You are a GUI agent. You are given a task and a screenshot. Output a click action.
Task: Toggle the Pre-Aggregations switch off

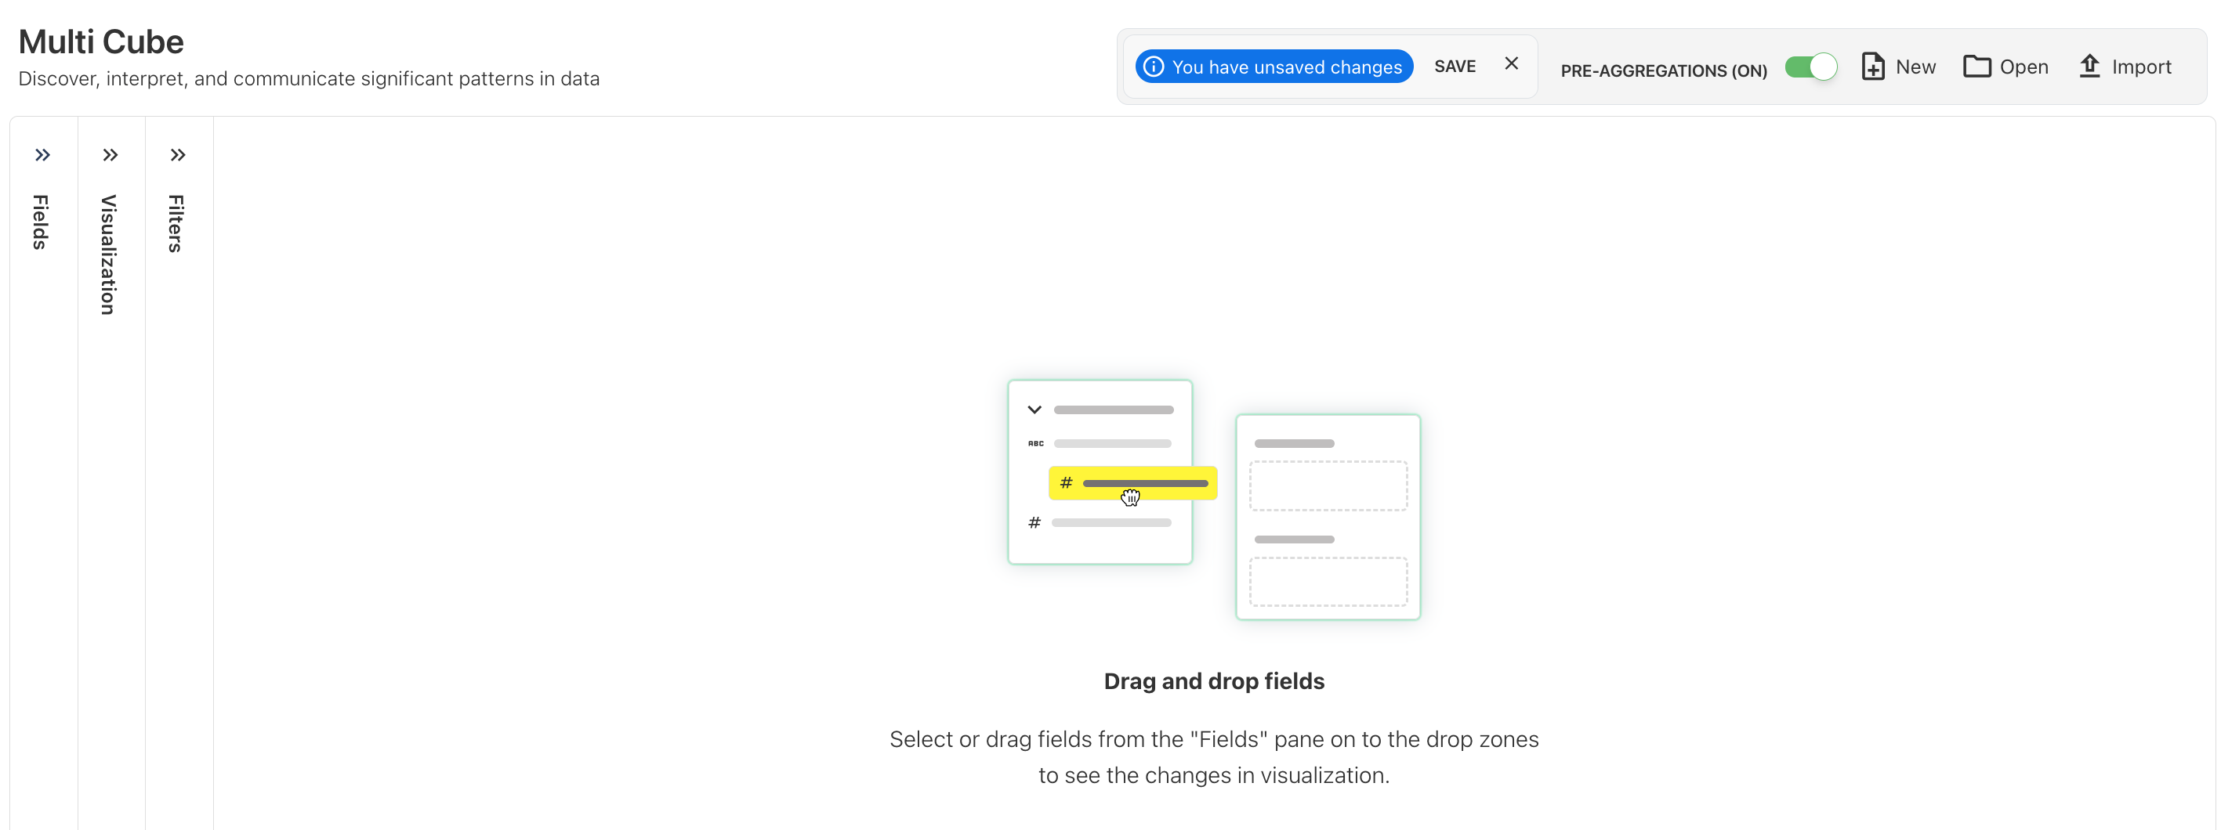[1810, 67]
